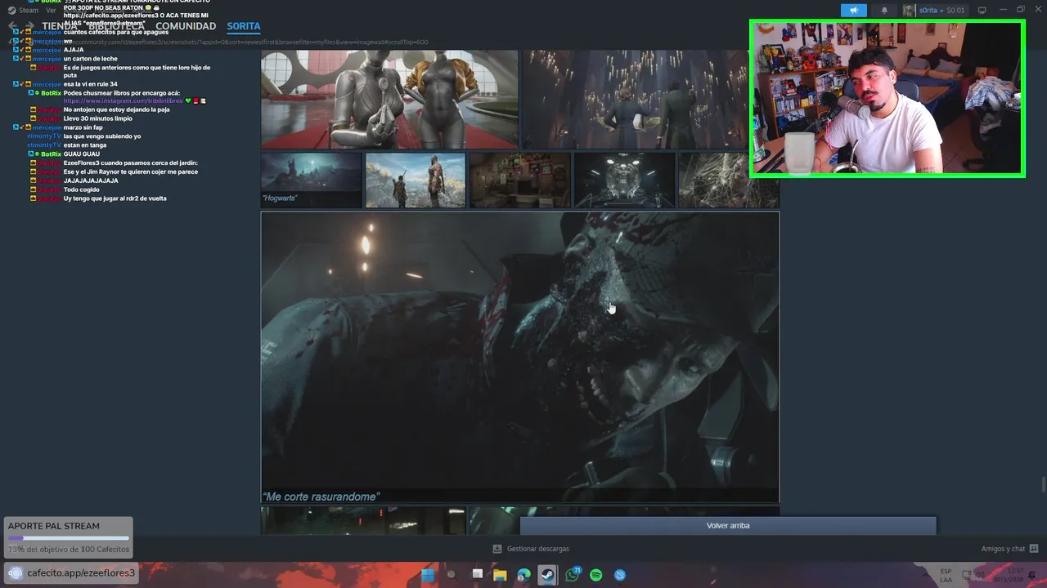Expand the sOrita account dropdown
Viewport: 1047px width, 588px height.
pyautogui.click(x=942, y=11)
